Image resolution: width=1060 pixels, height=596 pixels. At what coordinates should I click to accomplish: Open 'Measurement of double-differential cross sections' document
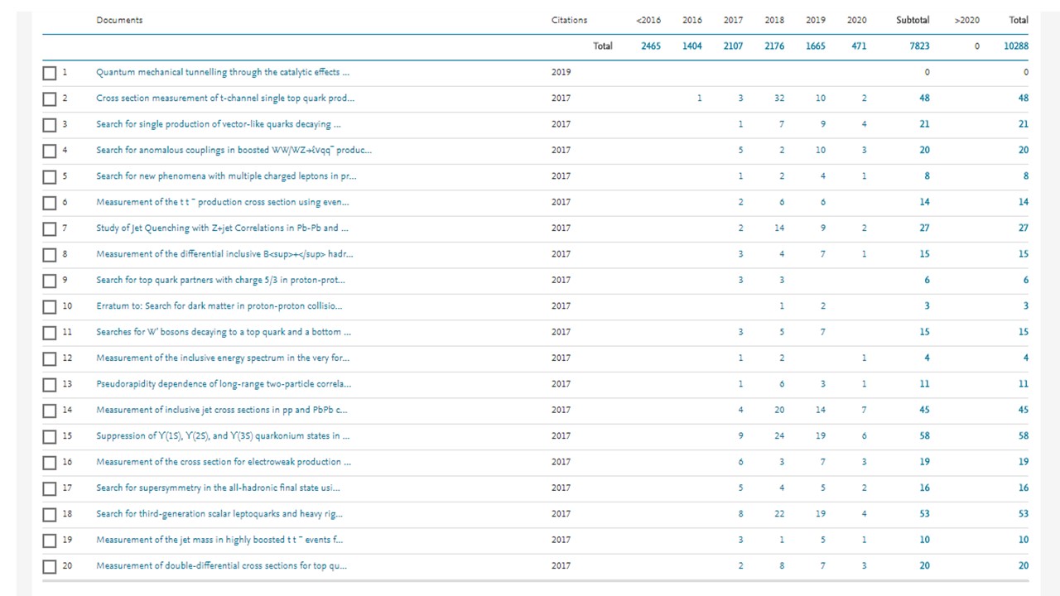point(221,565)
